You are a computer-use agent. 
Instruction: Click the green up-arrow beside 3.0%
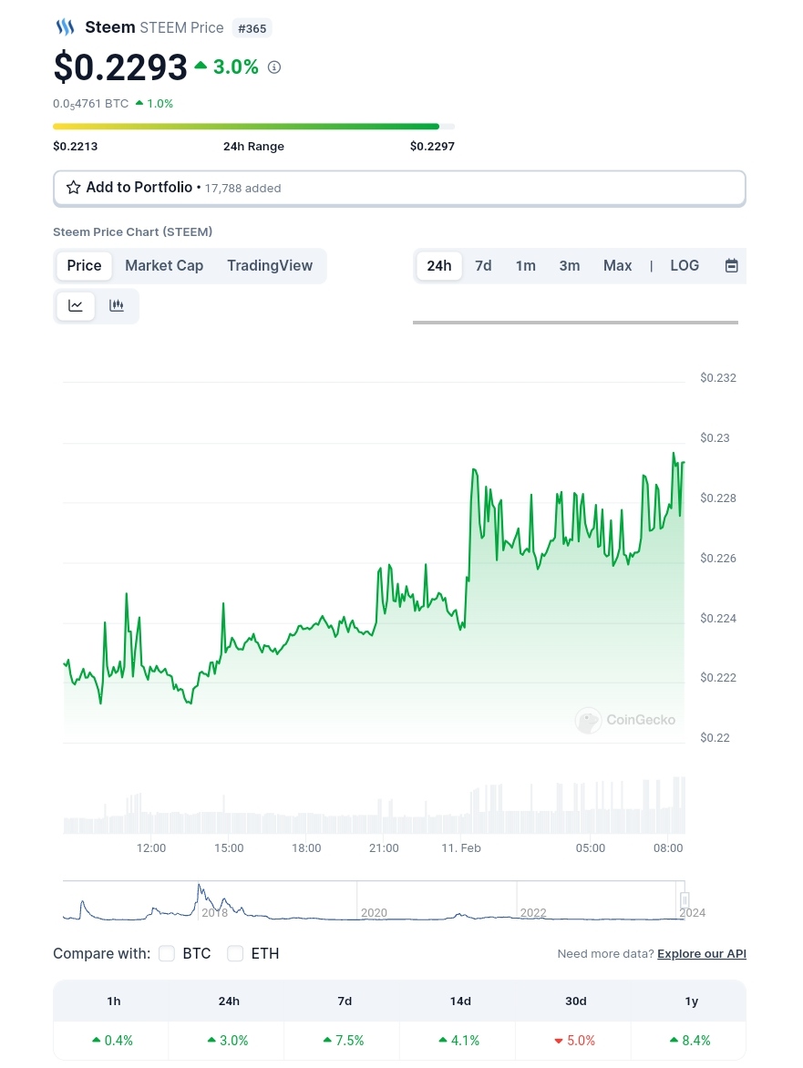tap(201, 65)
